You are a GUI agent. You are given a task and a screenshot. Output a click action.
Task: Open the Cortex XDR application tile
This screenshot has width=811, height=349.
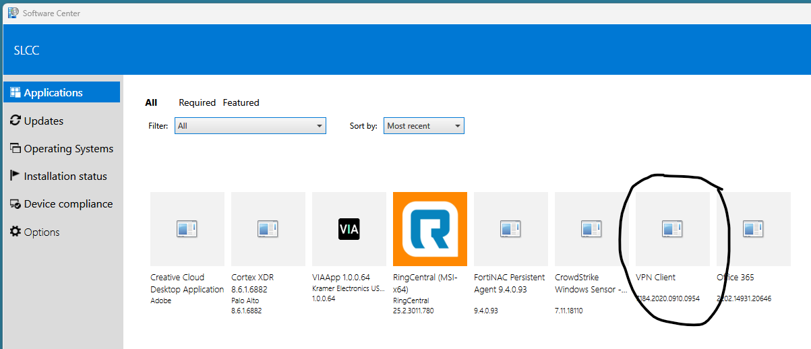point(268,229)
